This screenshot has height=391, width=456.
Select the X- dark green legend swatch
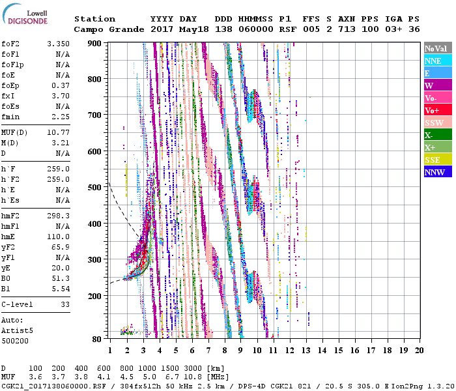click(438, 135)
